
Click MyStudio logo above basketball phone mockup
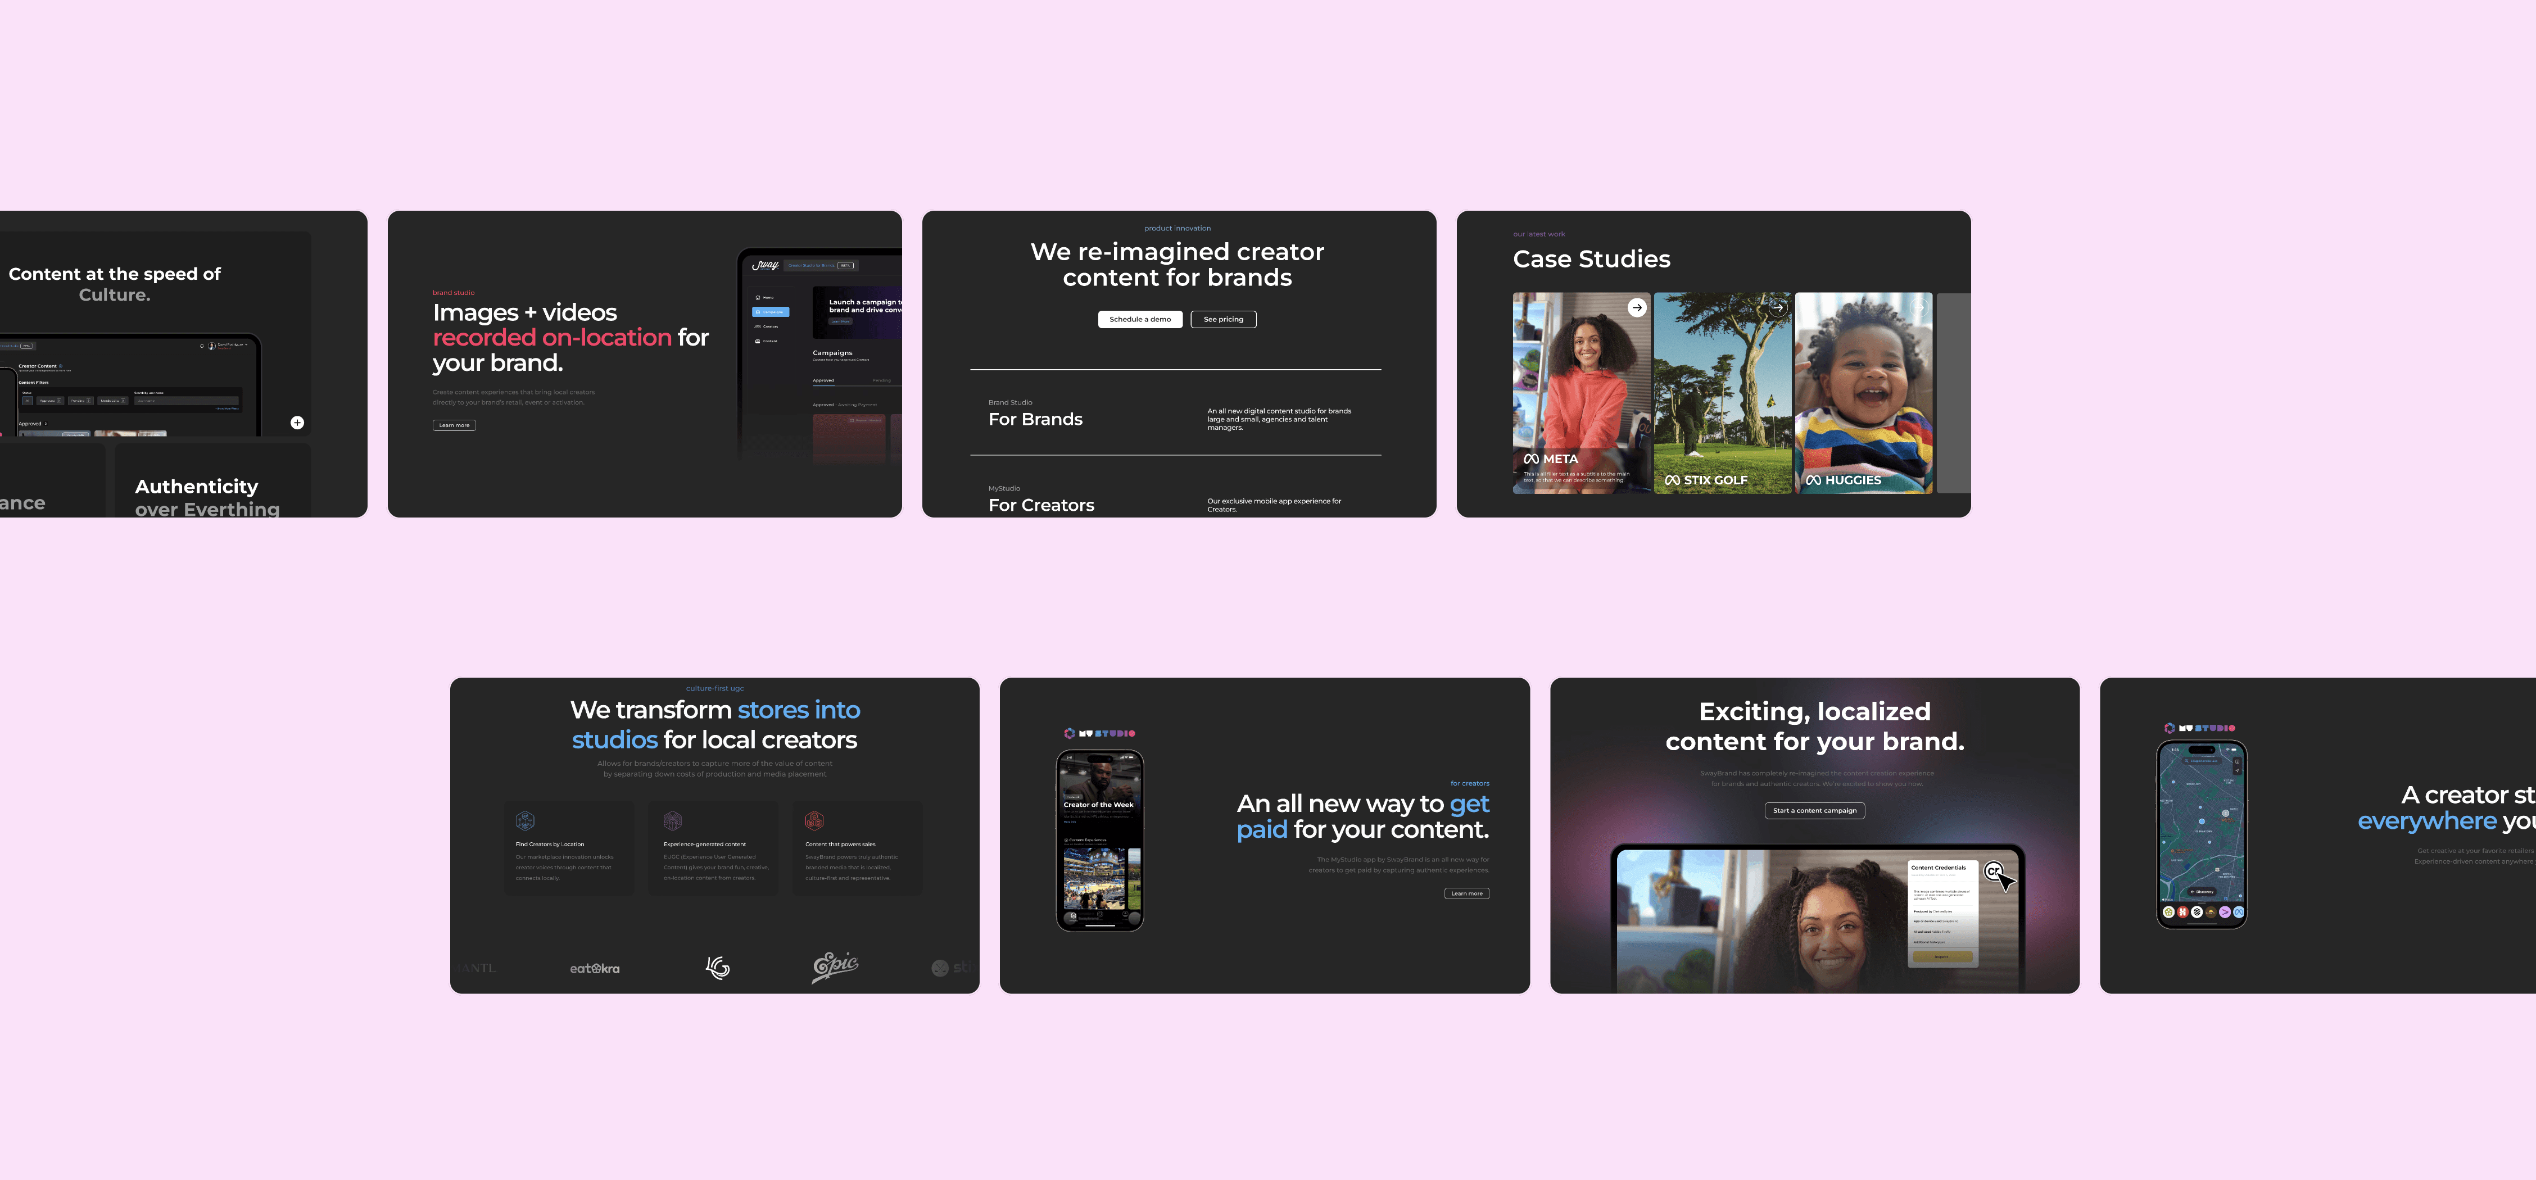click(1099, 733)
